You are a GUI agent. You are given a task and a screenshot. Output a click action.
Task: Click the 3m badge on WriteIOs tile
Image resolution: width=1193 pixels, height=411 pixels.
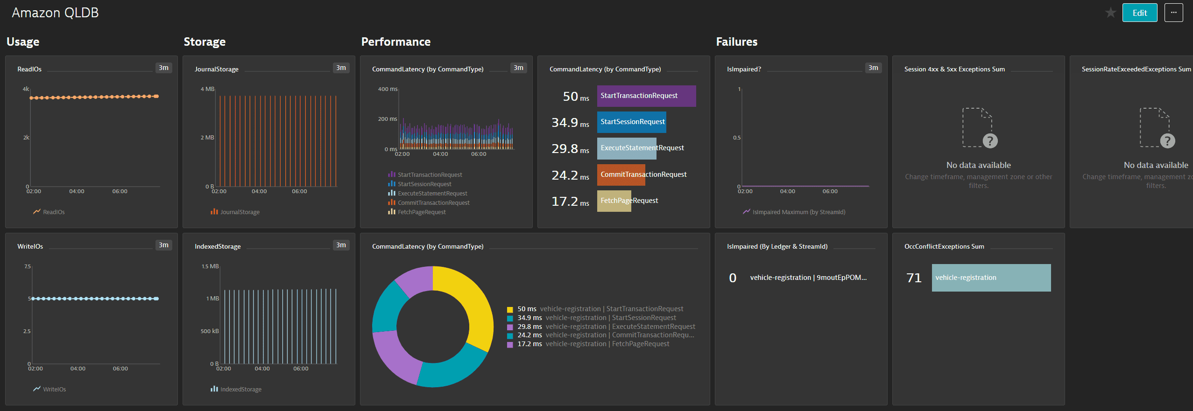(x=163, y=245)
